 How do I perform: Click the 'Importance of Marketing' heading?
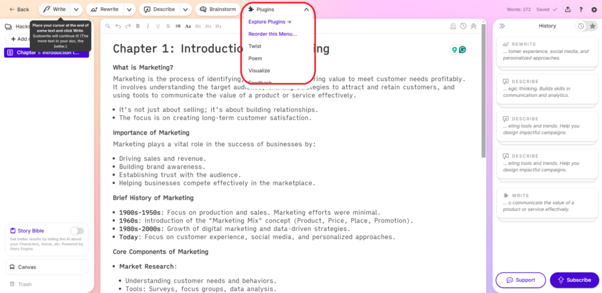151,133
